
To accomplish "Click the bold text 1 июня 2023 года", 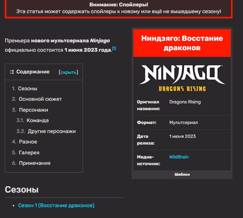I will (x=88, y=50).
